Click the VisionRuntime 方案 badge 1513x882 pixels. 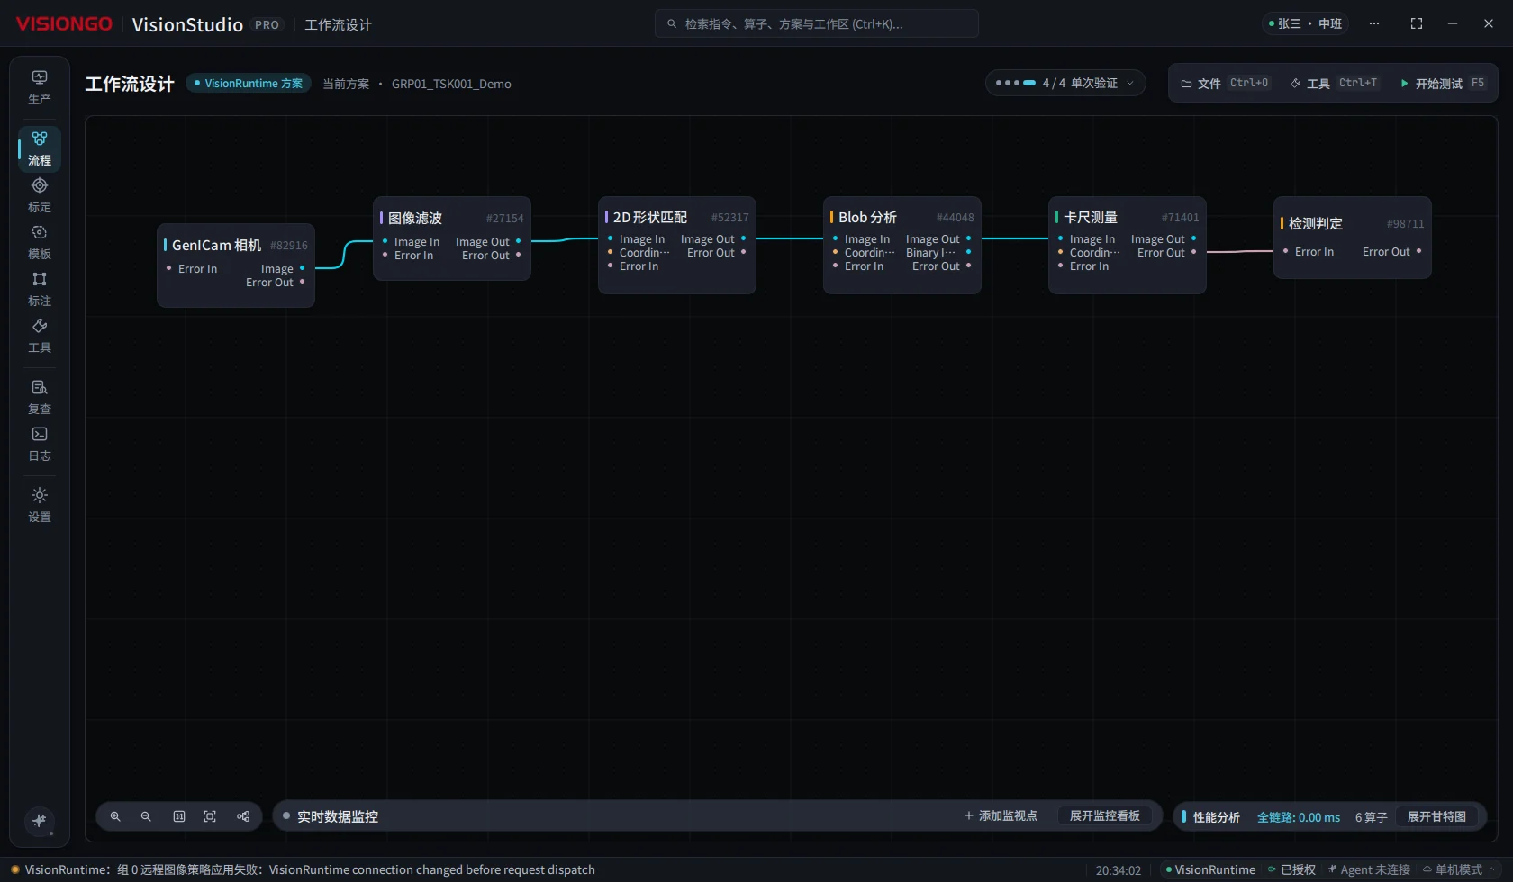249,83
